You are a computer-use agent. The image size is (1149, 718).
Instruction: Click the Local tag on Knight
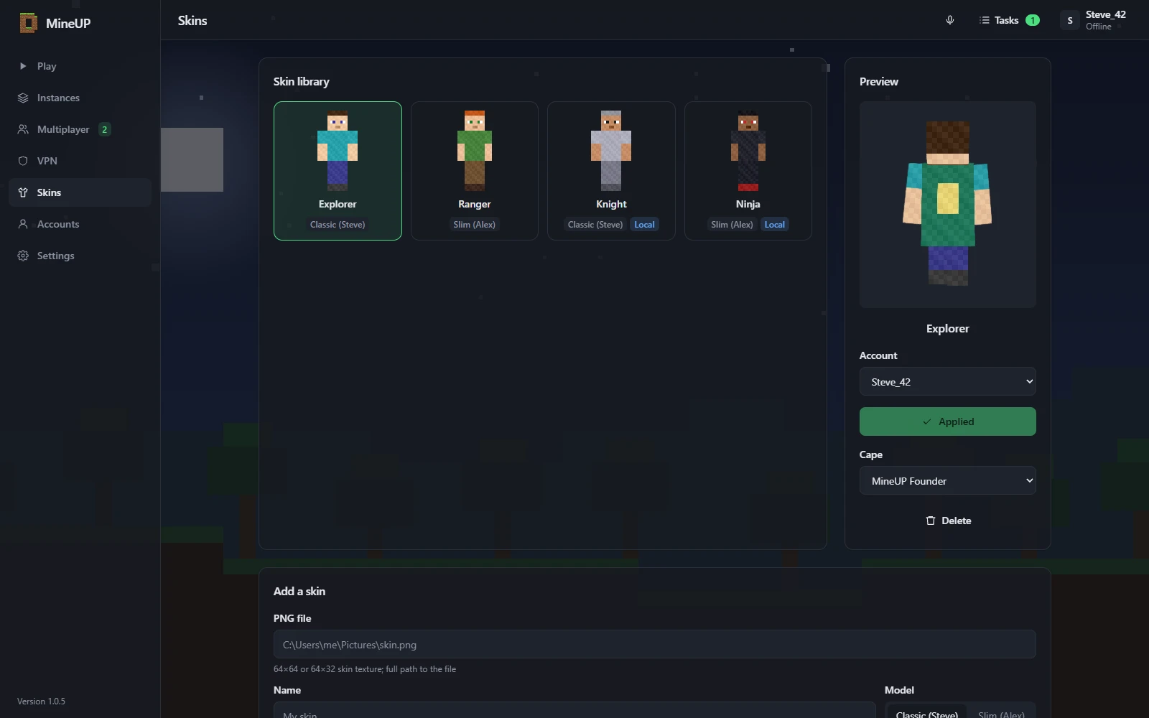[x=644, y=225]
